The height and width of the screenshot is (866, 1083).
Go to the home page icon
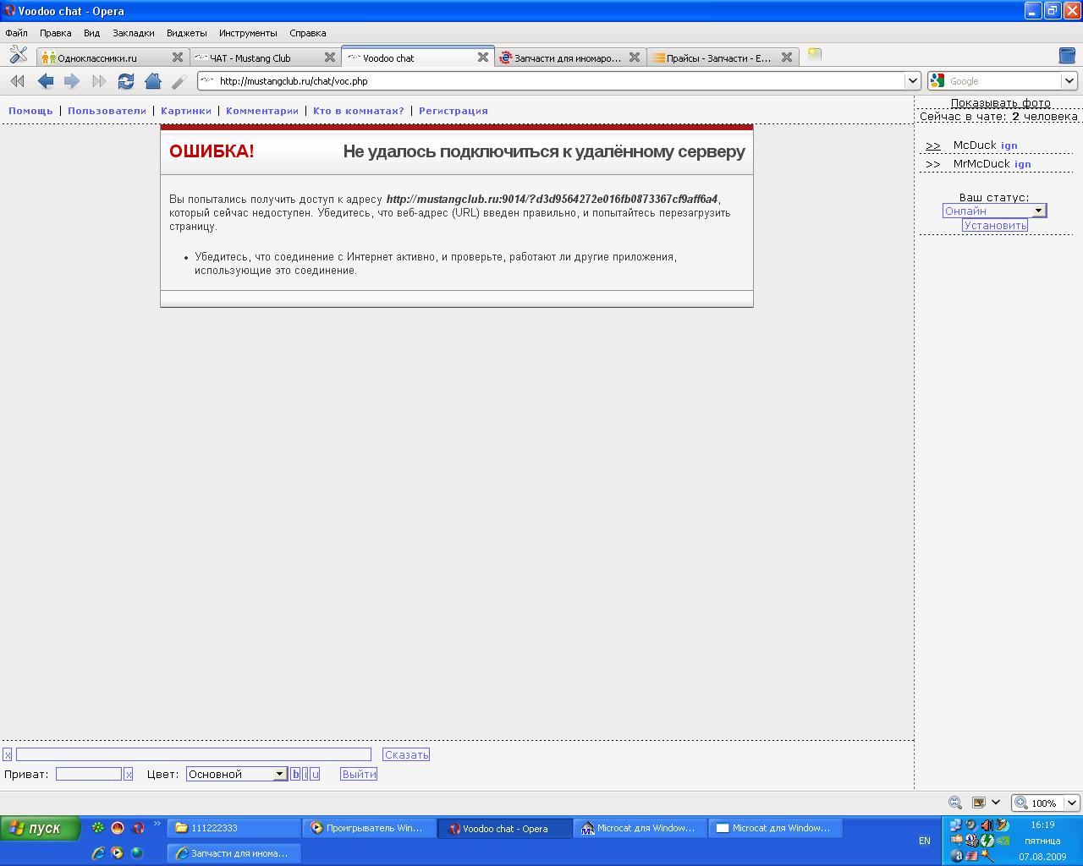click(153, 81)
